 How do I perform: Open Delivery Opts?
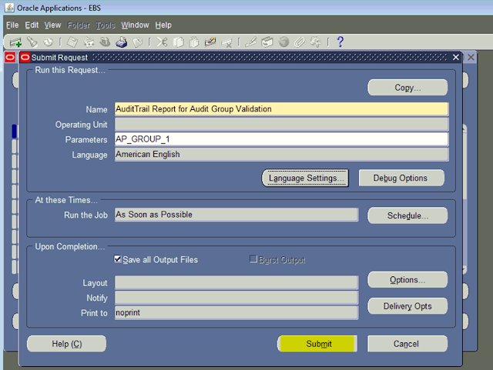pyautogui.click(x=407, y=306)
